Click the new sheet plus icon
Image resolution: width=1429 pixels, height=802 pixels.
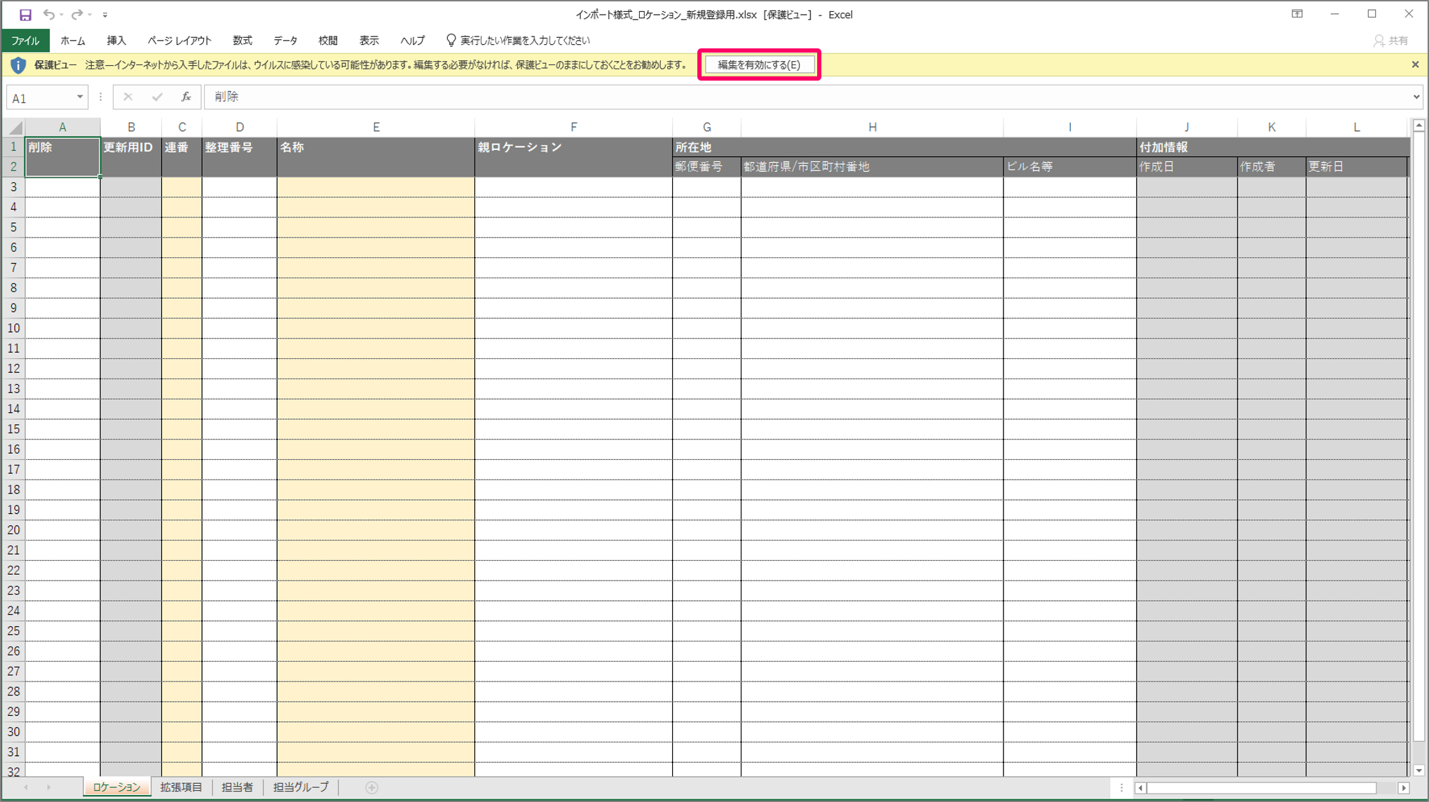tap(371, 787)
